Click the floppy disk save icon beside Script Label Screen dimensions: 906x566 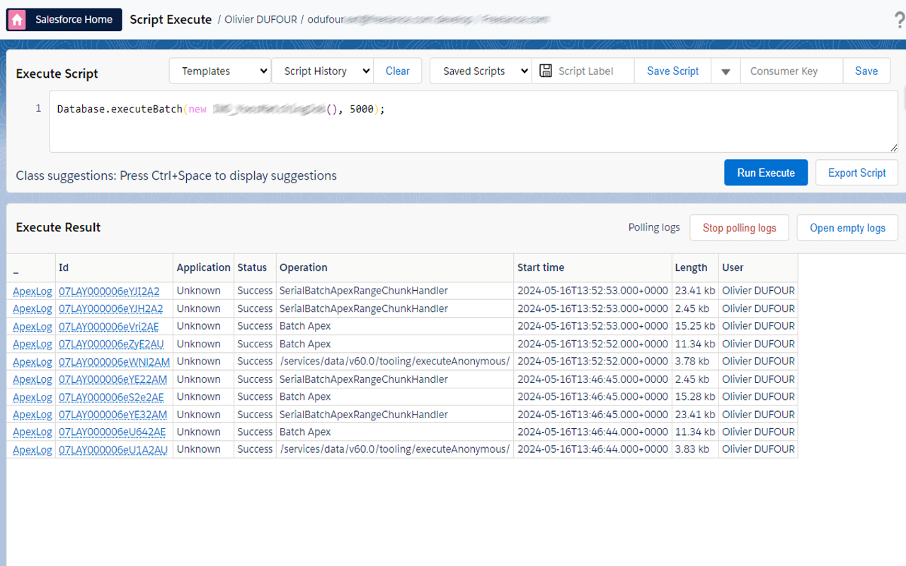546,70
